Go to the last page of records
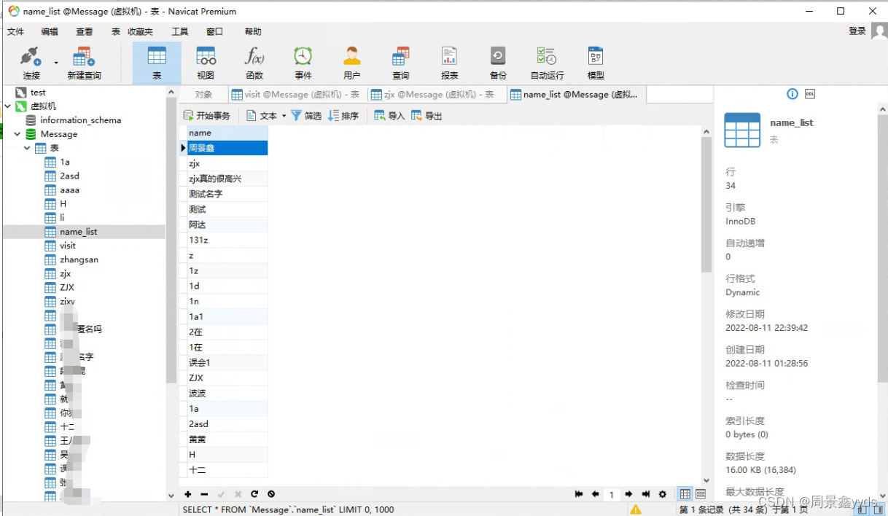Viewport: 888px width, 516px height. click(x=645, y=494)
